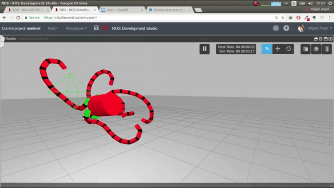The width and height of the screenshot is (334, 188).
Task: Click the color picker eyedropper extension
Action: click(x=307, y=18)
